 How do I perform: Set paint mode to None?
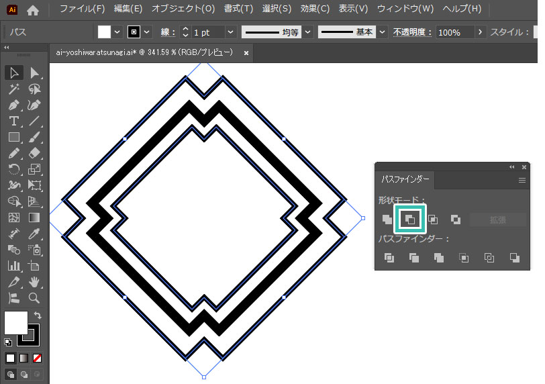coord(38,358)
